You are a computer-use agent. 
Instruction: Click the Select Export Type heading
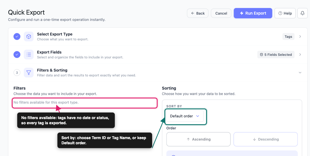click(x=55, y=34)
